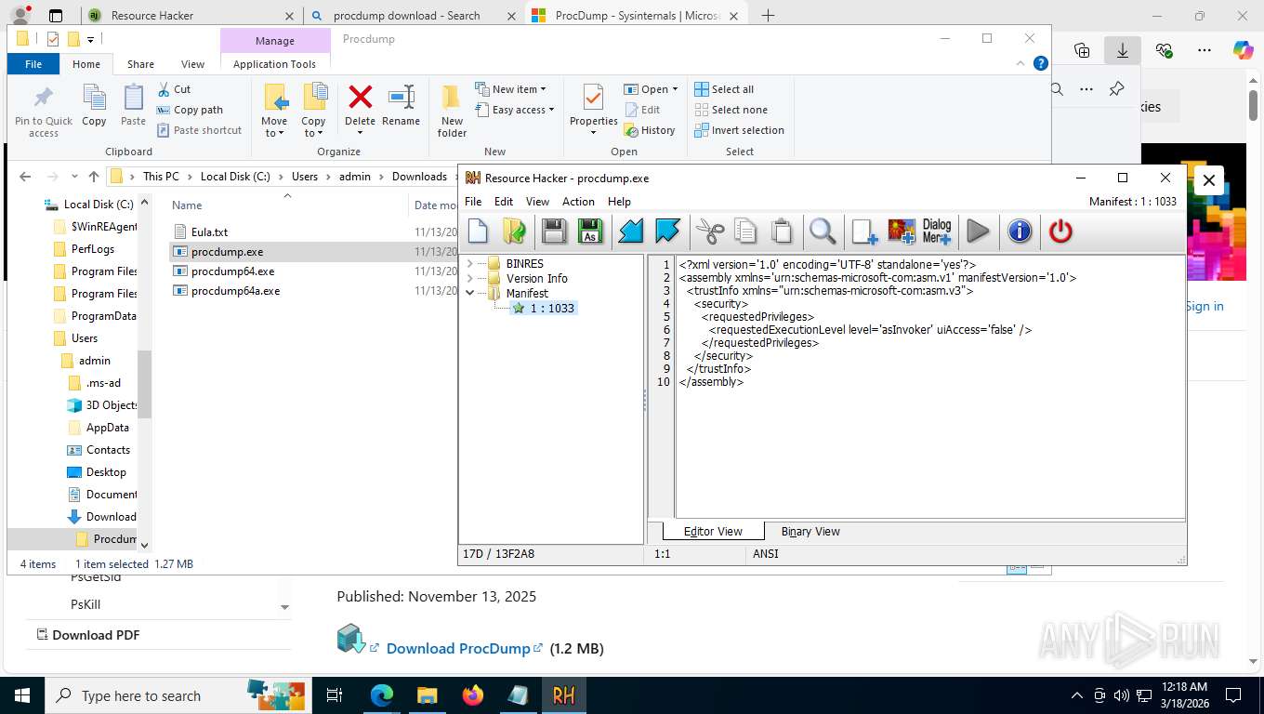The width and height of the screenshot is (1264, 714).
Task: Click Downloads in address bar breadcrumb
Action: coord(419,177)
